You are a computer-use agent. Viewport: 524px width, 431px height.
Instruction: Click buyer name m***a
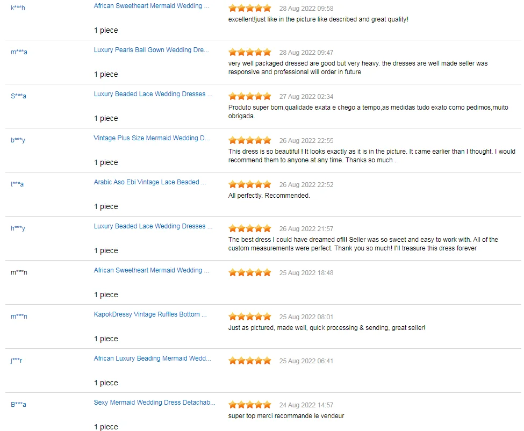tap(19, 52)
